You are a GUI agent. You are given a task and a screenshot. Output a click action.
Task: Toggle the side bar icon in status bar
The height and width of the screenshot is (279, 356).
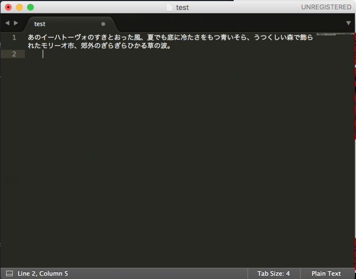(9, 273)
